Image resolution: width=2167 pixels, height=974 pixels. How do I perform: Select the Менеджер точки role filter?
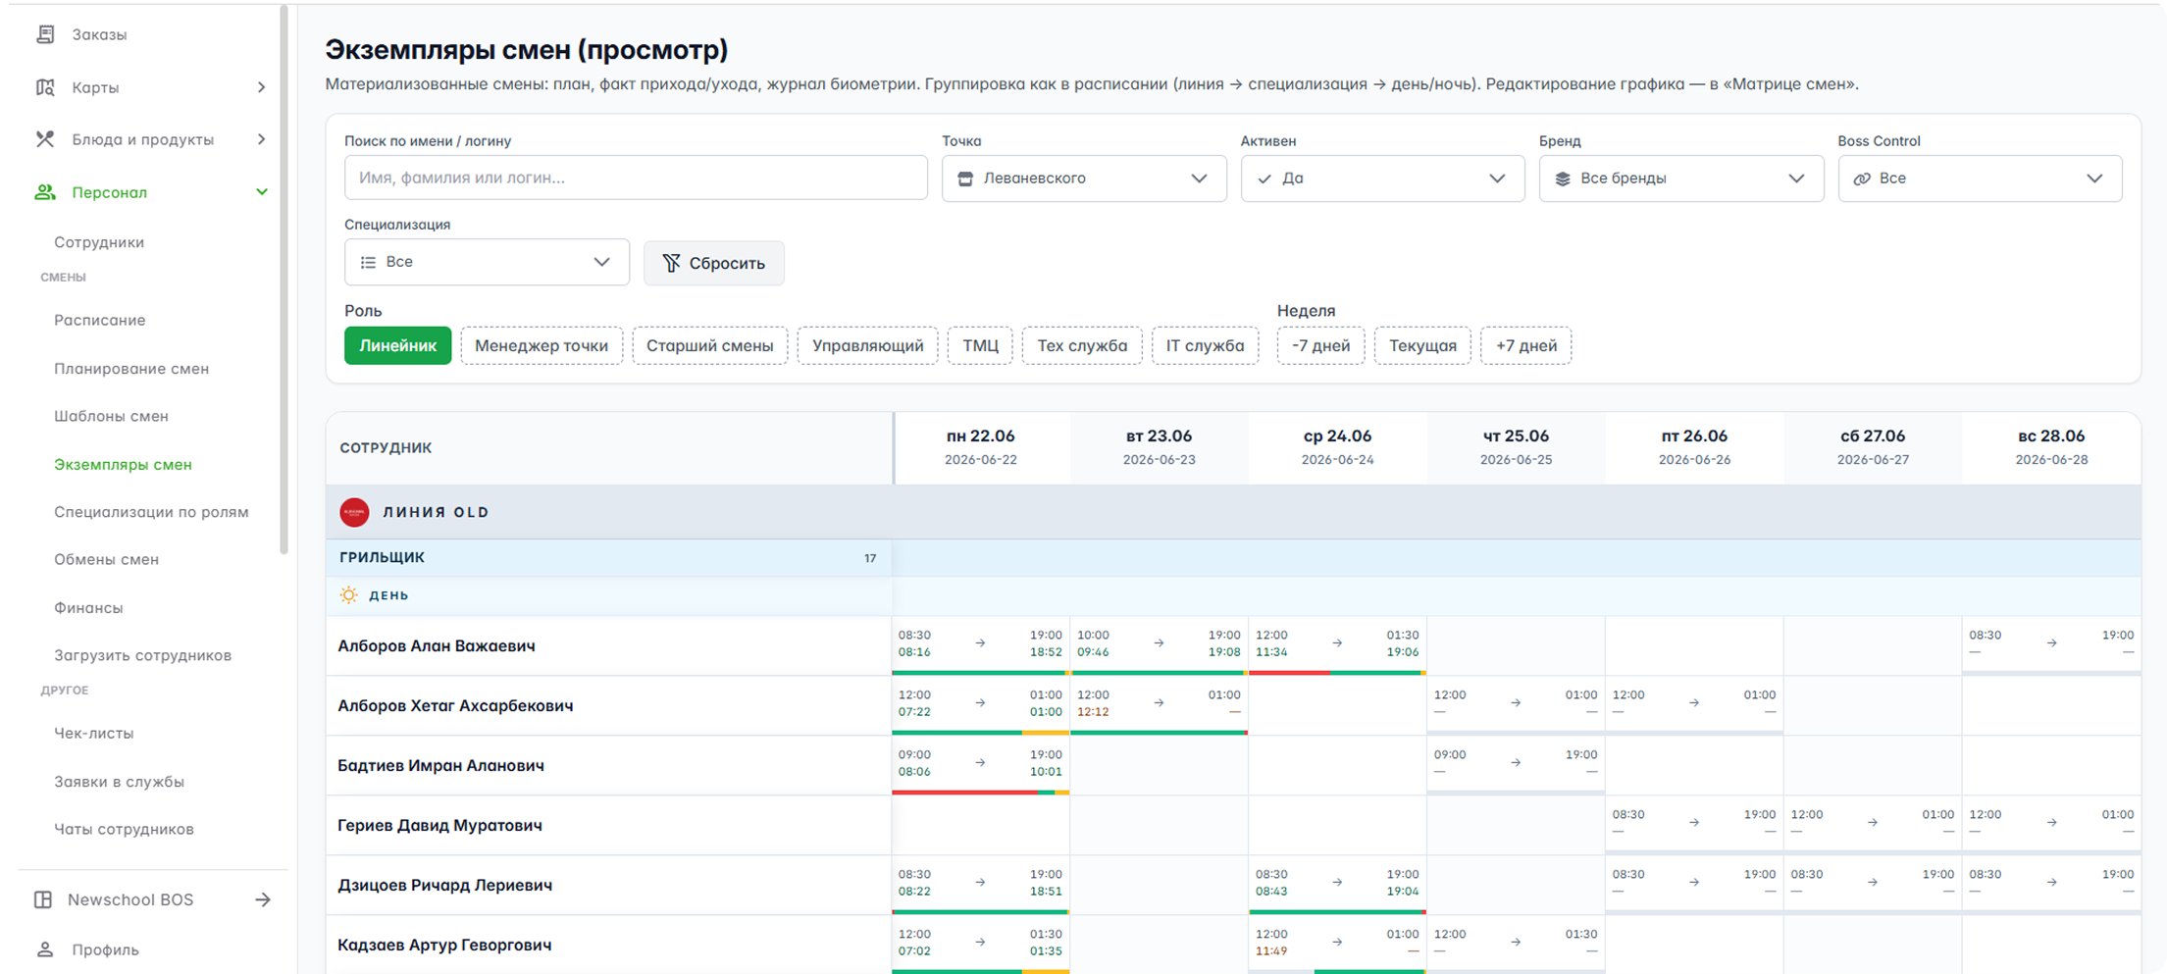[x=542, y=345]
